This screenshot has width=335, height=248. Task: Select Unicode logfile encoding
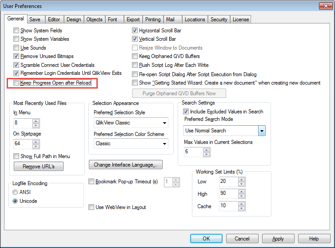(x=15, y=201)
